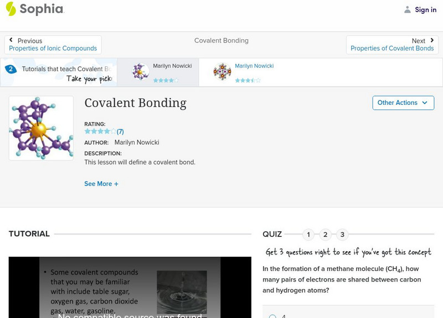443x318 pixels.
Task: Open Previous lesson Properties of Ionic Compounds
Action: click(x=52, y=48)
